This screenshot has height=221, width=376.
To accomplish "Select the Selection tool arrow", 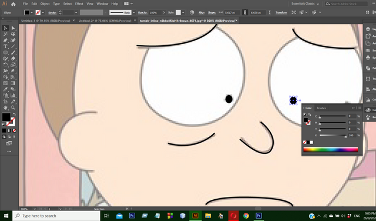I will pos(5,28).
